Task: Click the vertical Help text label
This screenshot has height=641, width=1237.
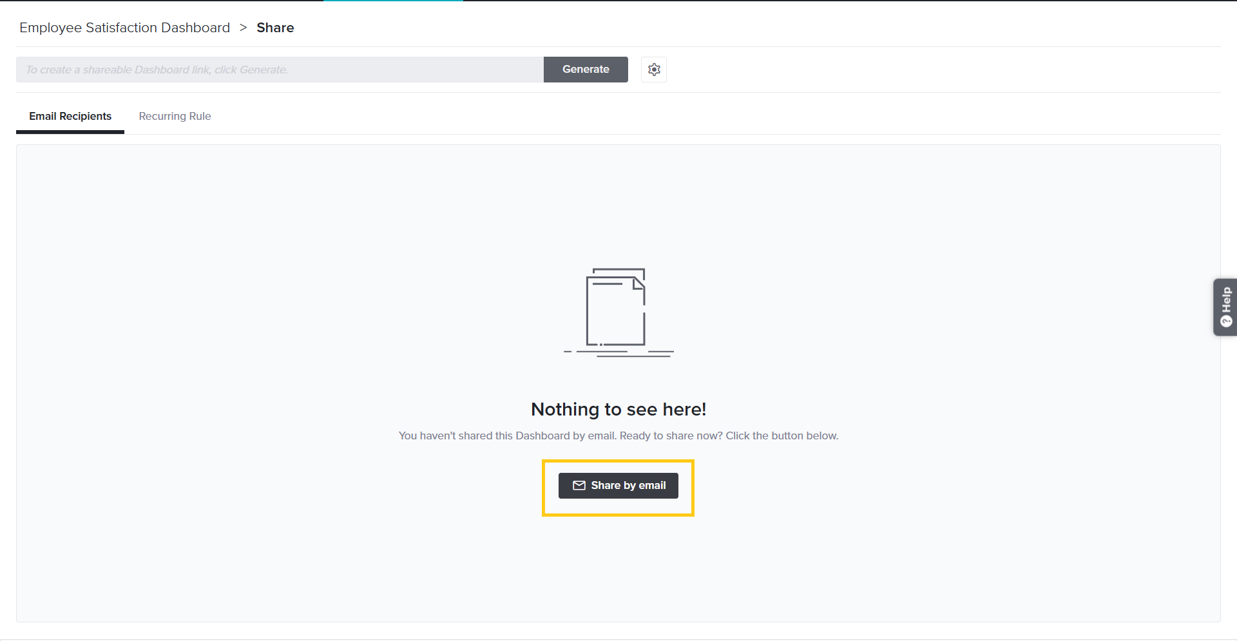Action: 1226,300
